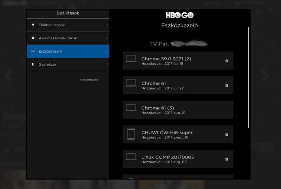
Task: Remove the Linux COMP 20170805 device
Action: 227,159
